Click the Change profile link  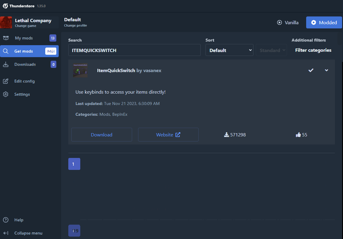click(x=75, y=25)
